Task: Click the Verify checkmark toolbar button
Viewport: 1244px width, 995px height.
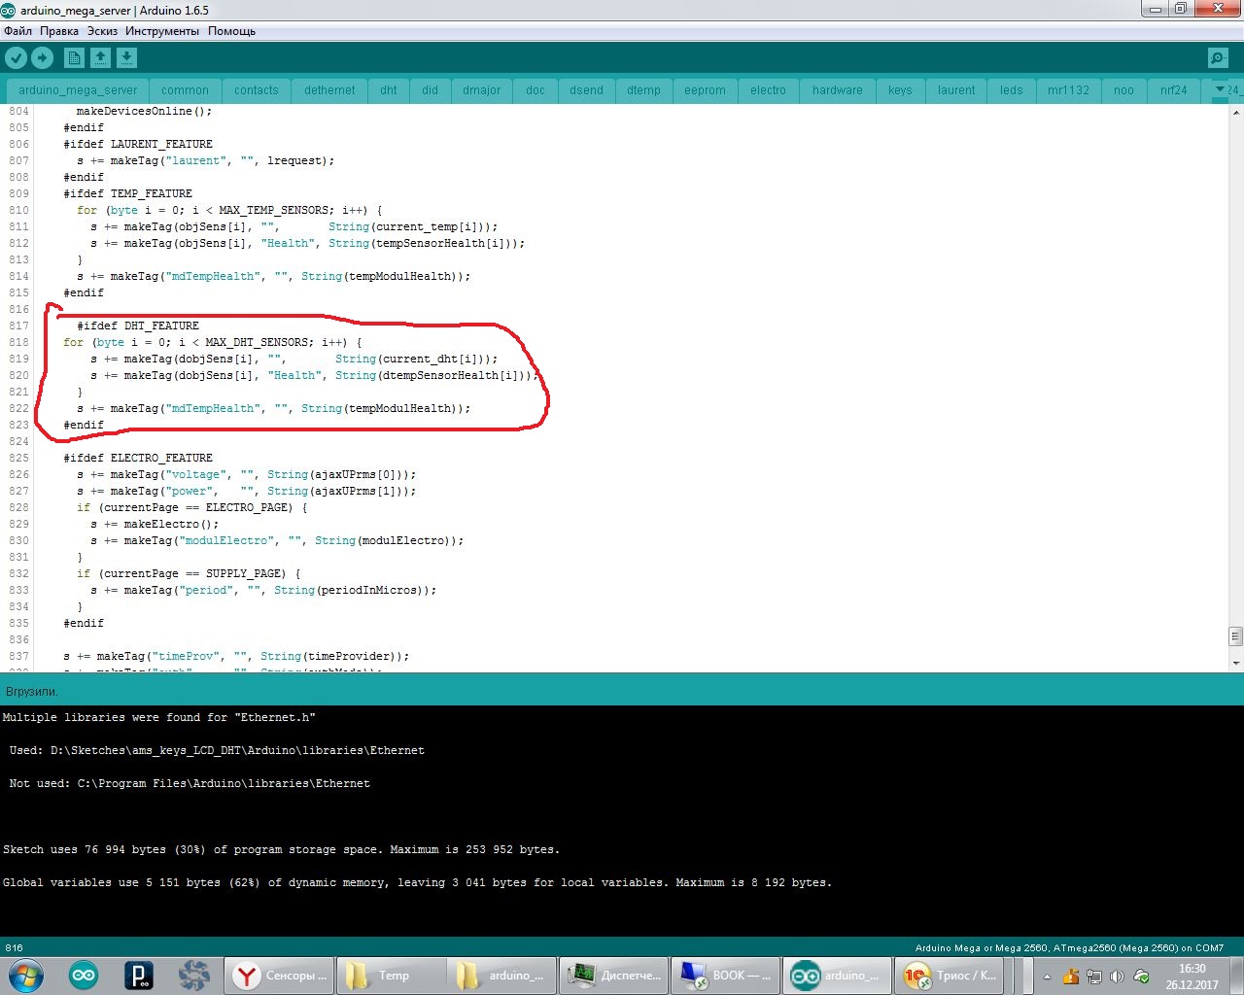Action: pos(16,58)
